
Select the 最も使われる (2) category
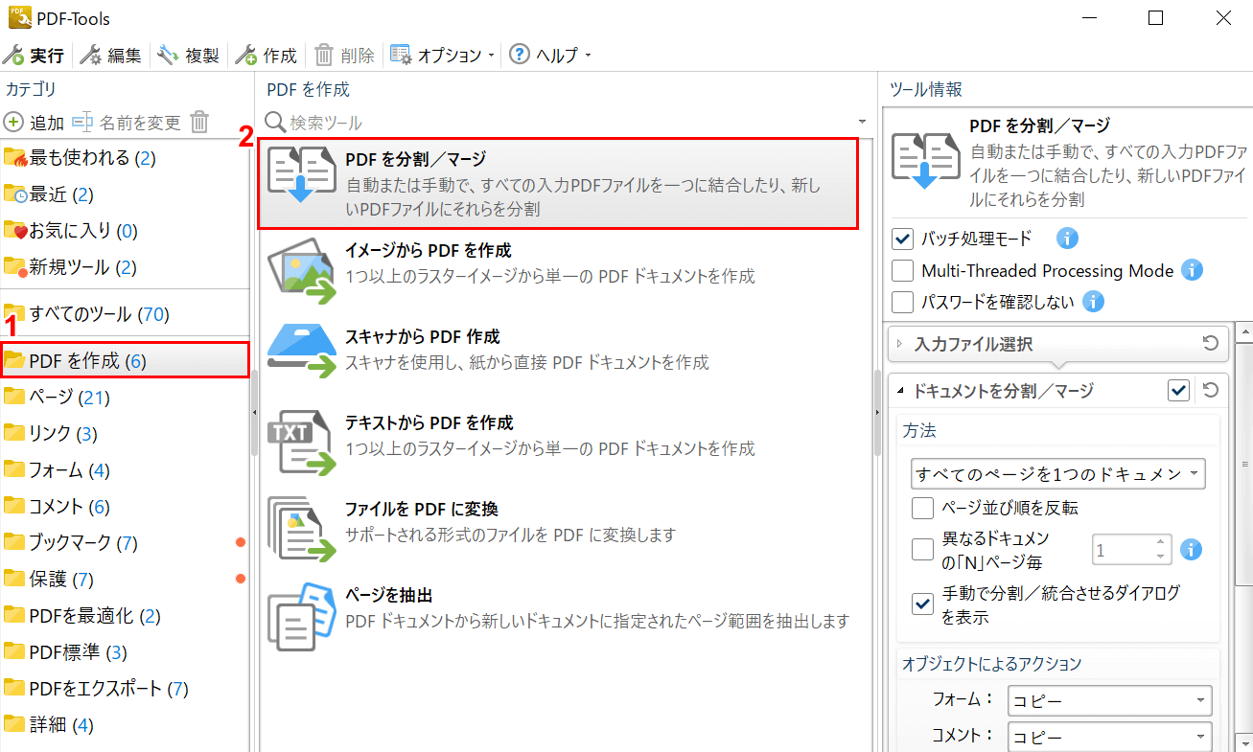[x=125, y=158]
